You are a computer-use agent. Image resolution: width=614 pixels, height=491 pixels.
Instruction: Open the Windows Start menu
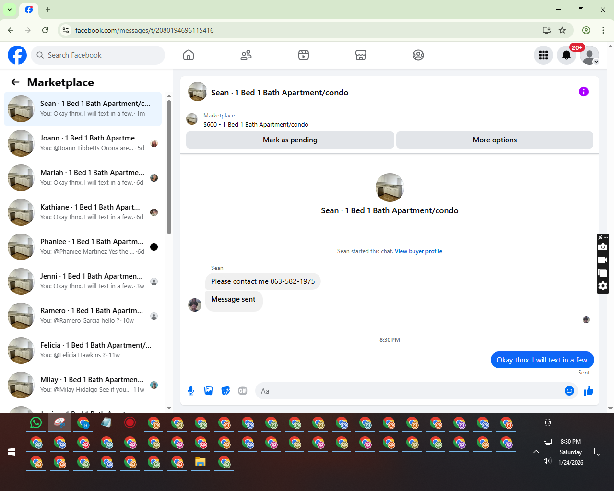[12, 452]
